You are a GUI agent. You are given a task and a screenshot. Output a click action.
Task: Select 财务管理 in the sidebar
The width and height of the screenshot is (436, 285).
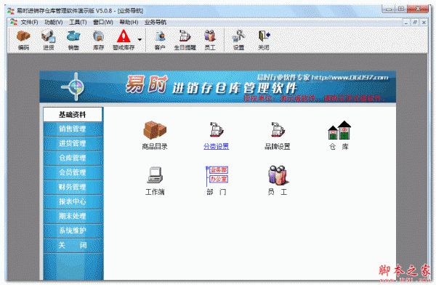pyautogui.click(x=73, y=187)
